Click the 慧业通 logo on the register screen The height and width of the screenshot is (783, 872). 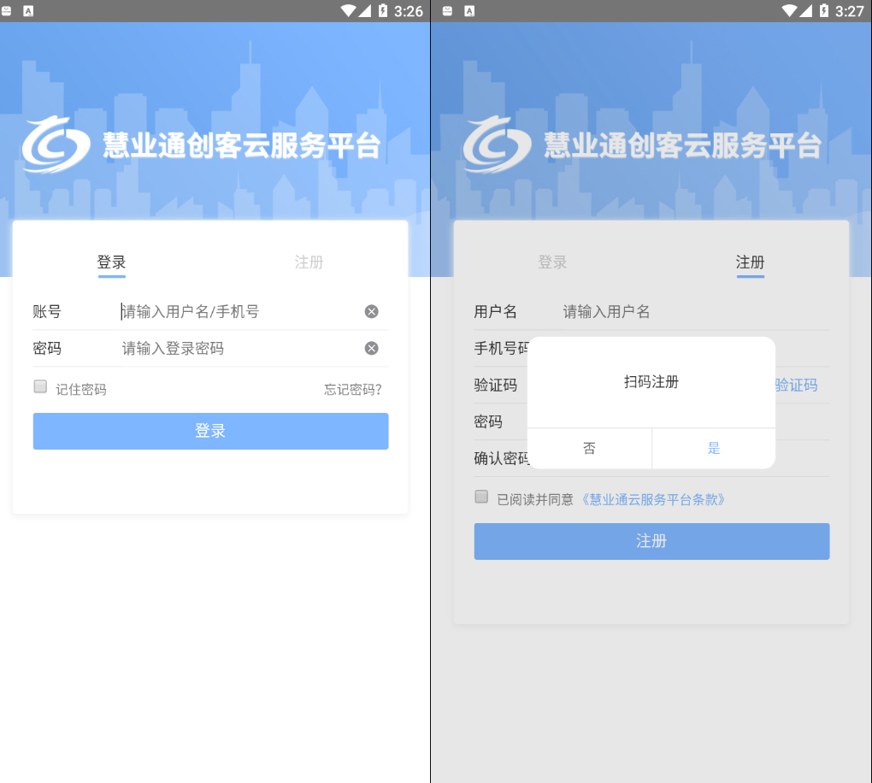[496, 145]
